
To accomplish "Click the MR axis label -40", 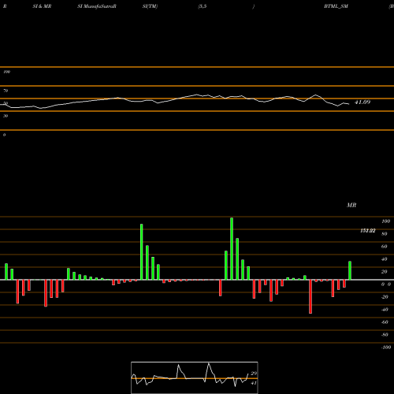I will (x=385, y=310).
